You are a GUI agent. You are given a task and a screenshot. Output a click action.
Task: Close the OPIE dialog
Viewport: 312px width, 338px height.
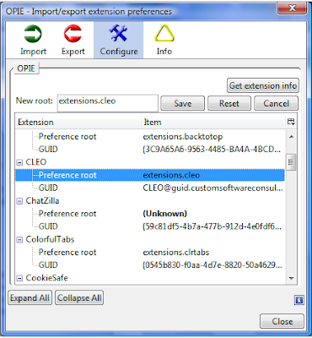coord(282,321)
